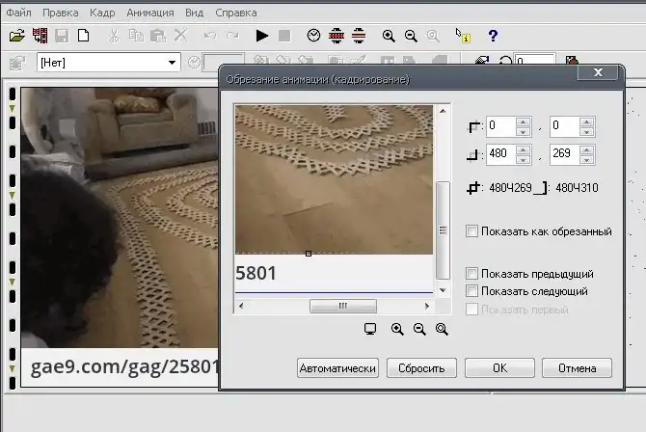Decrease the crop height value 269 with spinner

coord(586,159)
